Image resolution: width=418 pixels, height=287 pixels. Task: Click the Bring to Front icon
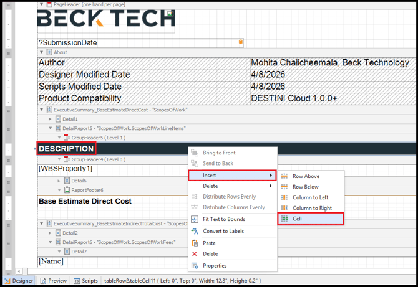(195, 153)
